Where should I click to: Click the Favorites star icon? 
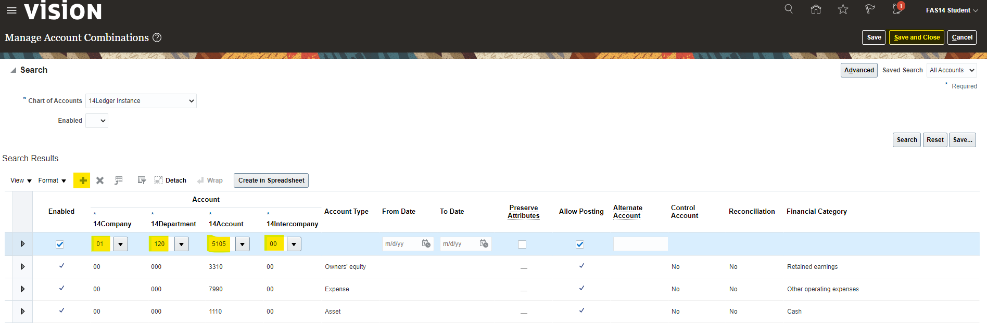(843, 9)
